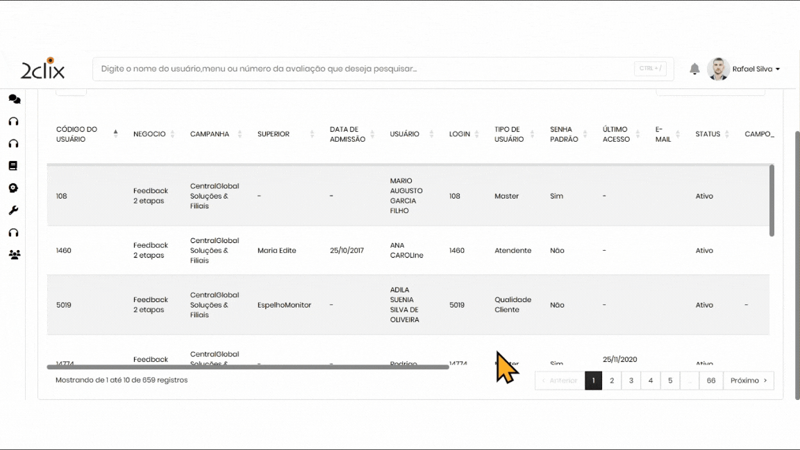
Task: Click the Próximo pagination button
Action: click(x=748, y=381)
